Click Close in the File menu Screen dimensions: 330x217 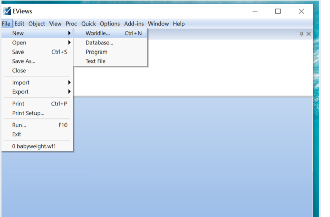(x=37, y=70)
